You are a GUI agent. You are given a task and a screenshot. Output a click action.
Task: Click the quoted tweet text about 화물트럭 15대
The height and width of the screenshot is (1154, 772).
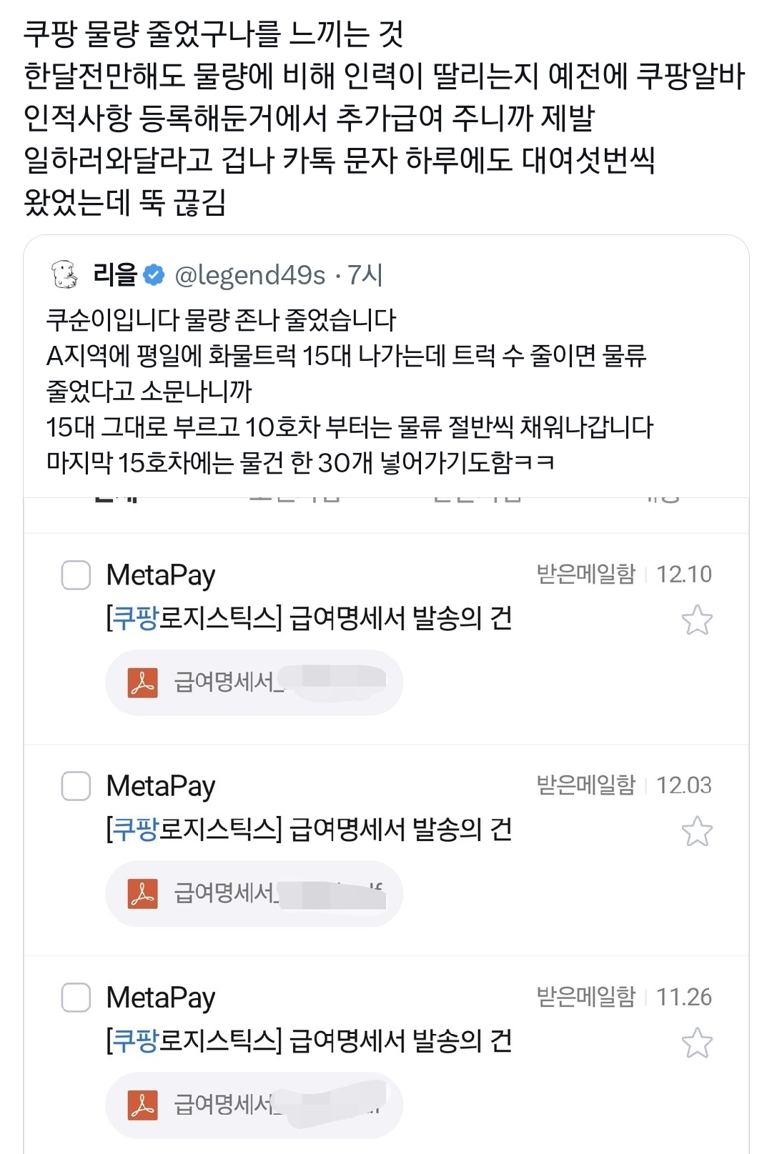point(346,356)
